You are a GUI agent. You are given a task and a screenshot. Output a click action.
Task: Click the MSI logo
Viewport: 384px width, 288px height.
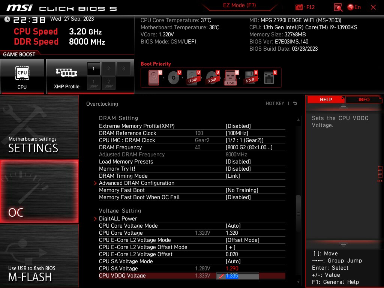point(19,8)
